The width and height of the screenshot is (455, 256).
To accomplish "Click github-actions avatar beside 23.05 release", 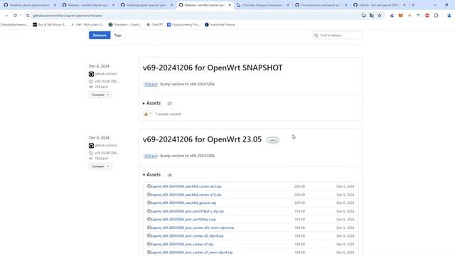I will click(x=92, y=146).
